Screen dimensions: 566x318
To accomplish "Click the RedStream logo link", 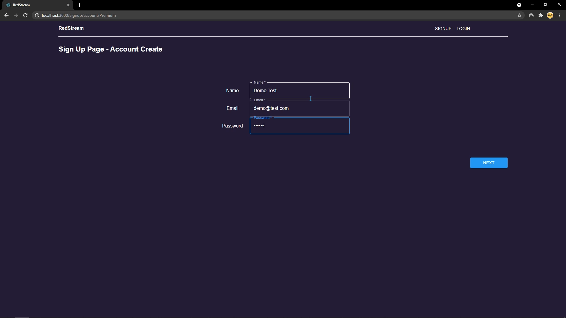I will click(x=71, y=28).
